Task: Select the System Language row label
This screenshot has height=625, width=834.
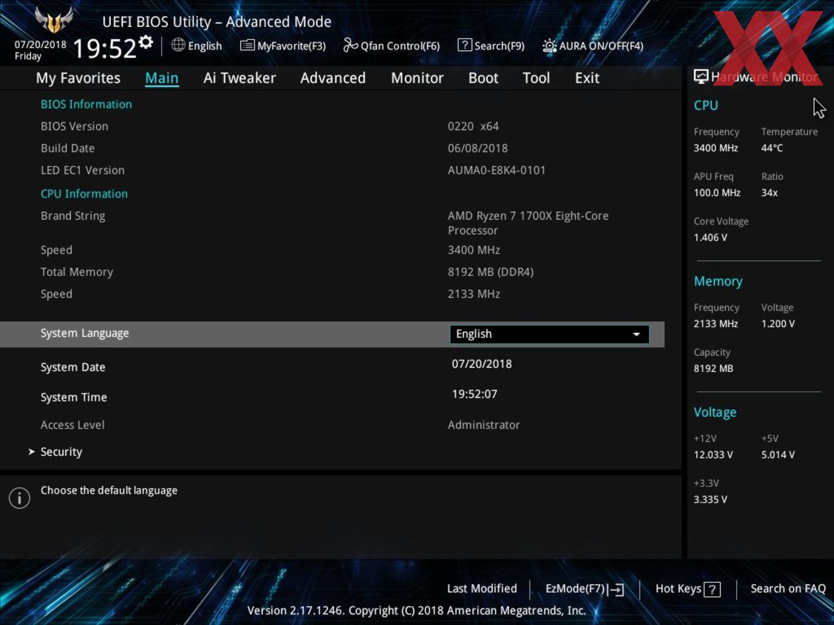Action: click(x=85, y=333)
